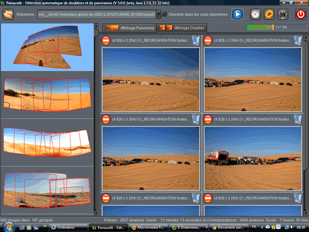This screenshot has height=232, width=309.
Task: Start analysis with the blue play button
Action: point(237,14)
